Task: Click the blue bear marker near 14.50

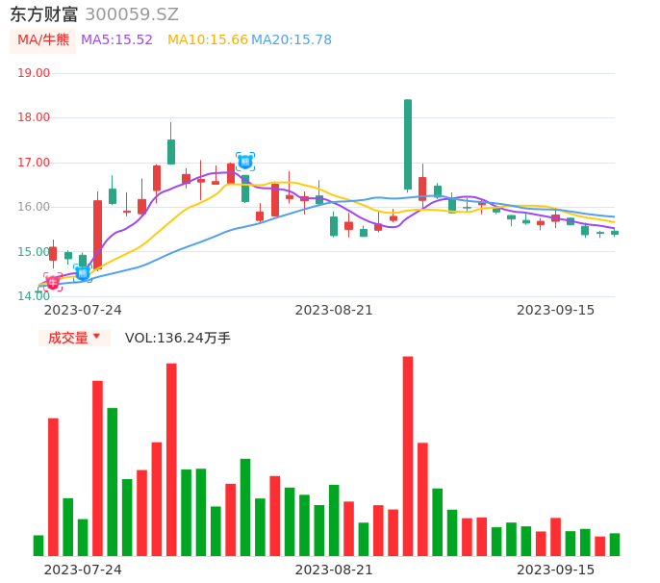Action: [x=83, y=273]
